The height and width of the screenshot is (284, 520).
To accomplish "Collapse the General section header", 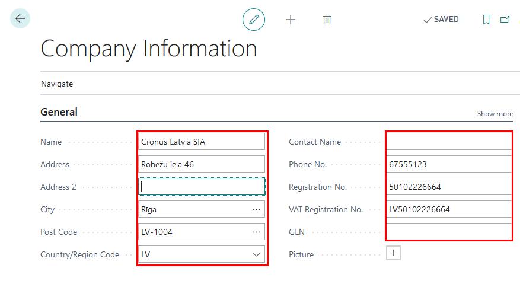I will (59, 112).
